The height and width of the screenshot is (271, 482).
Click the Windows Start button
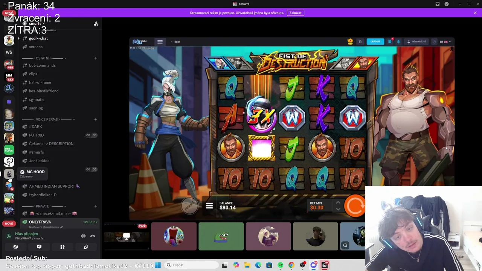[158, 265]
